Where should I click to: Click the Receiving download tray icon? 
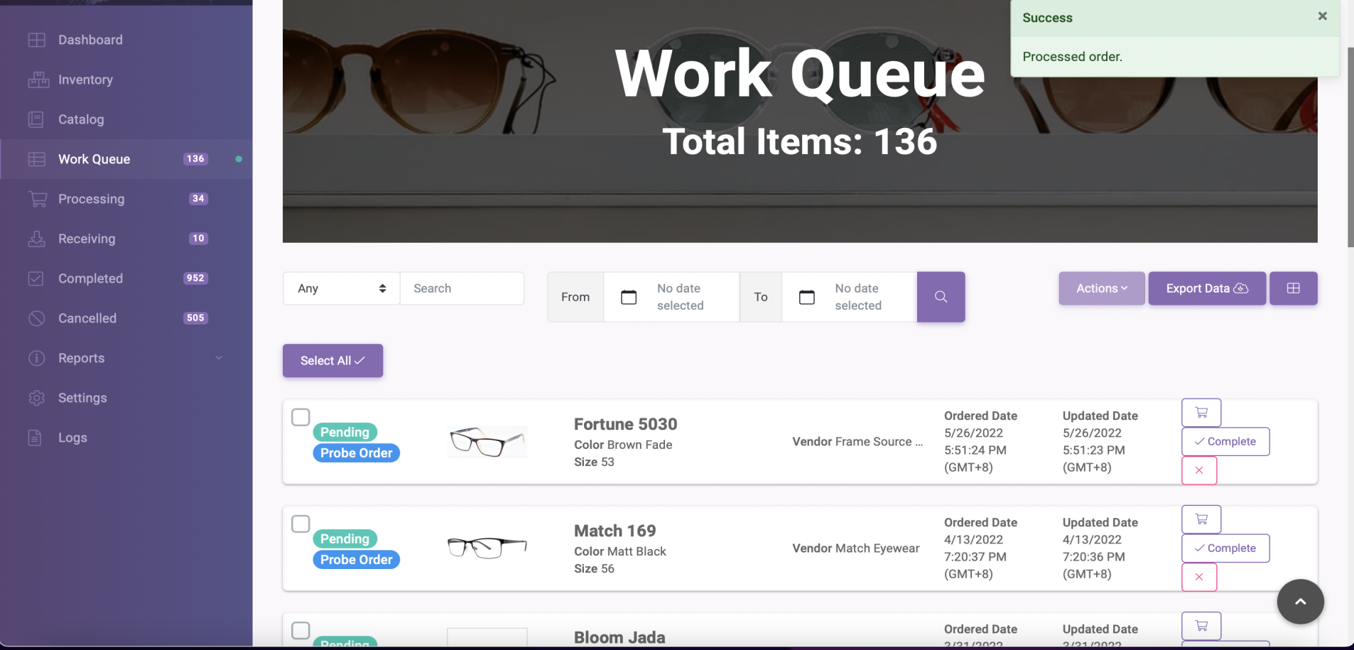click(37, 239)
